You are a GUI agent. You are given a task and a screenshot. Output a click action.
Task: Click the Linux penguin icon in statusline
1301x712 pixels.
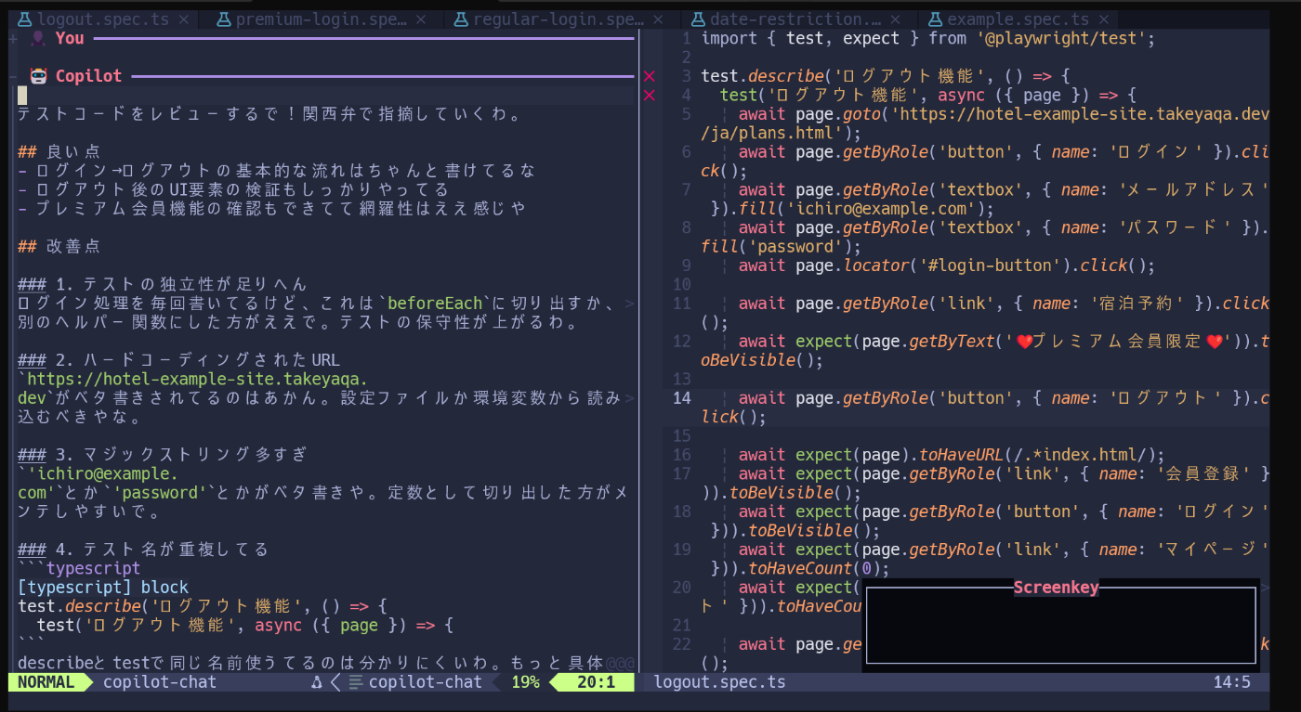317,682
